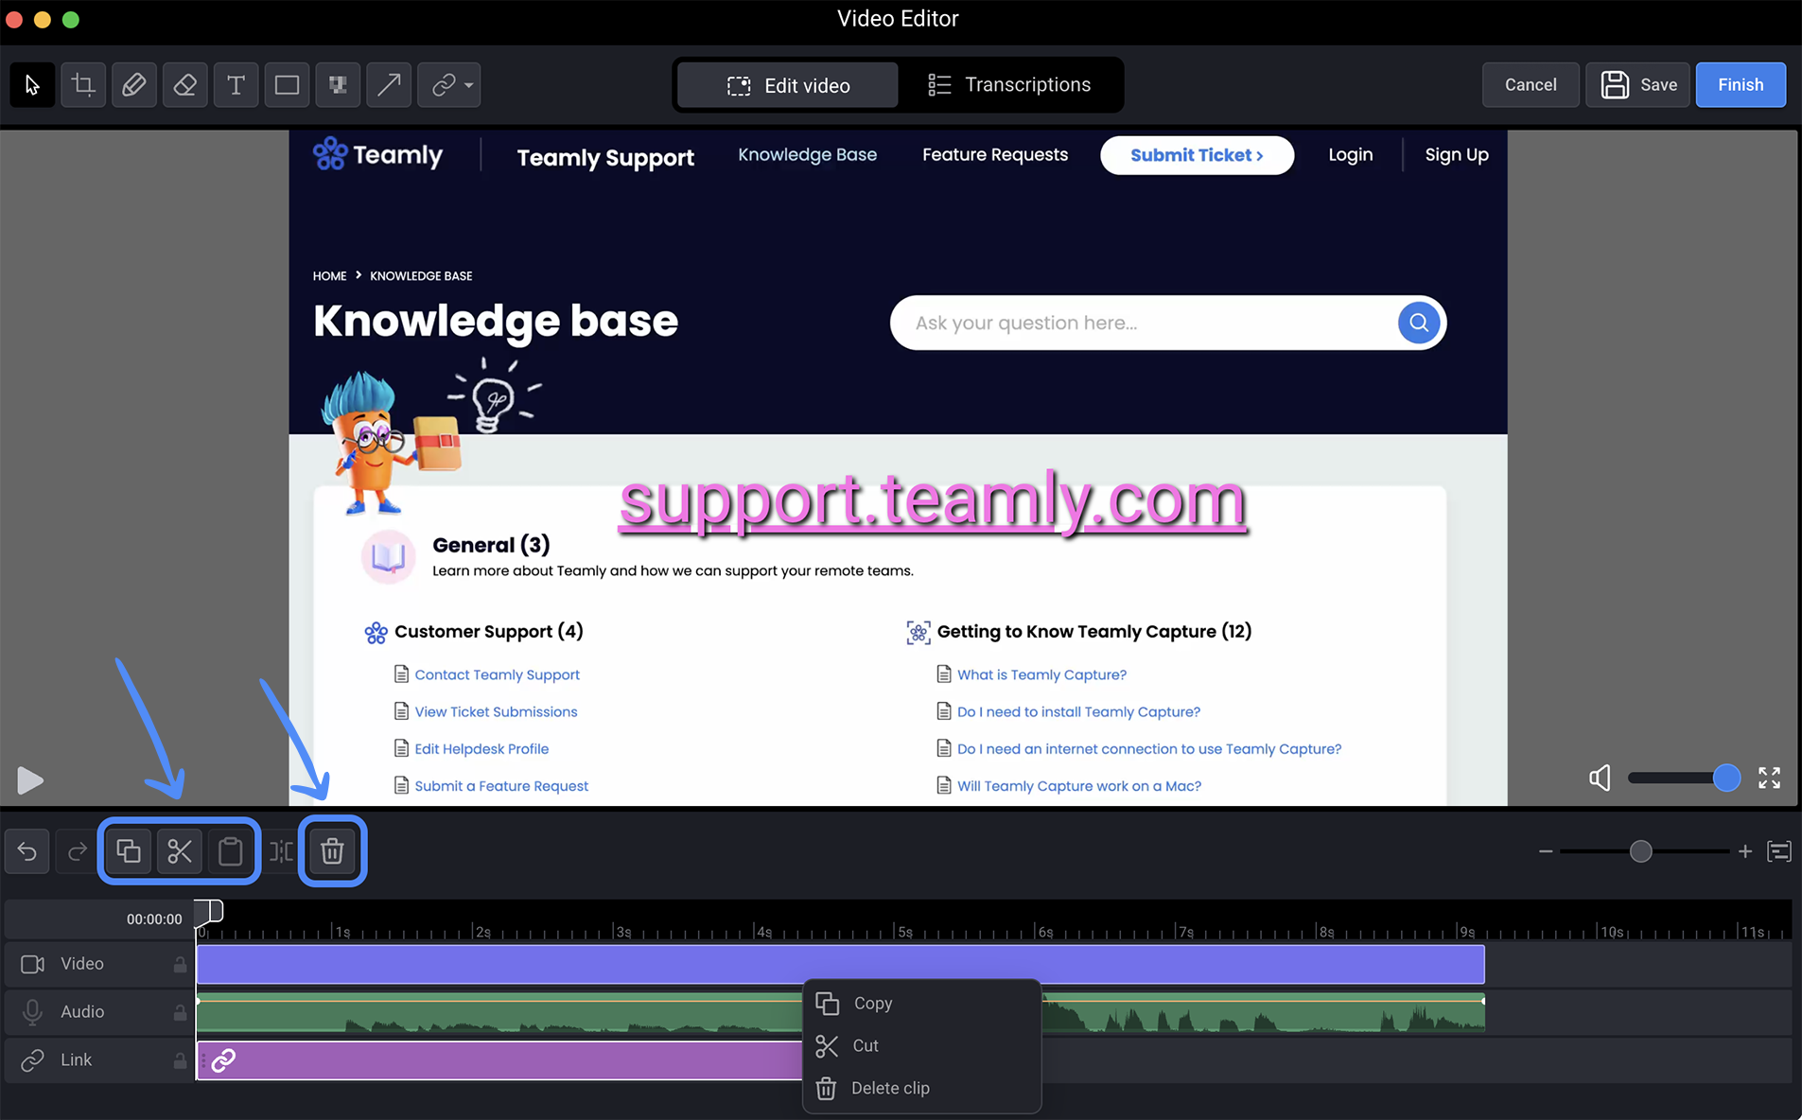This screenshot has height=1120, width=1802.
Task: Open Contact Teamly Support article
Action: click(497, 674)
